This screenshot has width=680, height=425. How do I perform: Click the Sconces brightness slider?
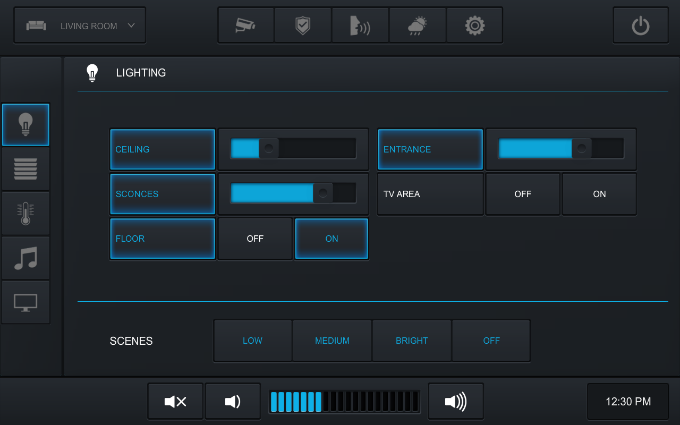[293, 193]
